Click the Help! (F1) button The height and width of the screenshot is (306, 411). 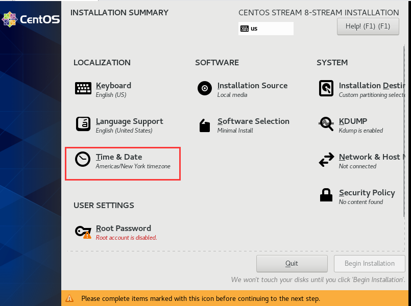[x=368, y=26]
